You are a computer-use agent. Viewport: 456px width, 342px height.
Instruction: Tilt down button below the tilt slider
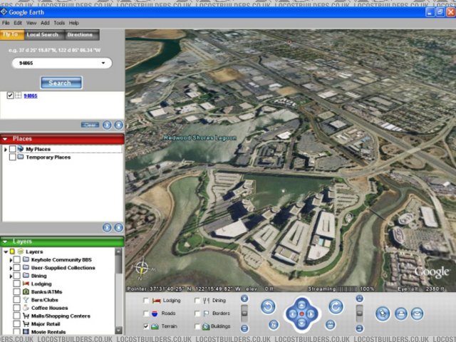pos(360,328)
